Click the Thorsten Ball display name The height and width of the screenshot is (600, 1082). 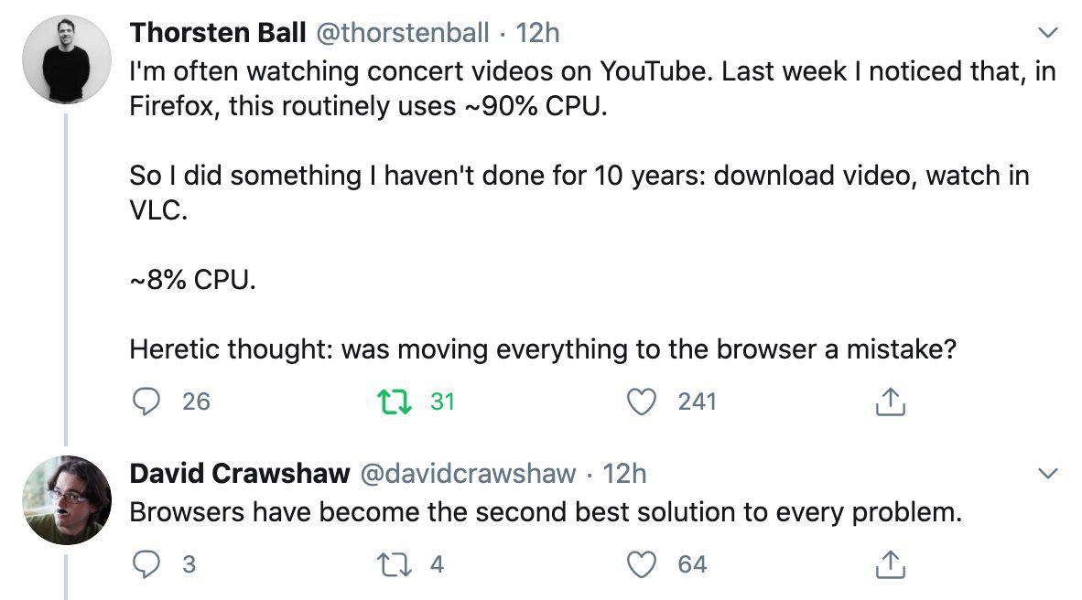[x=218, y=33]
